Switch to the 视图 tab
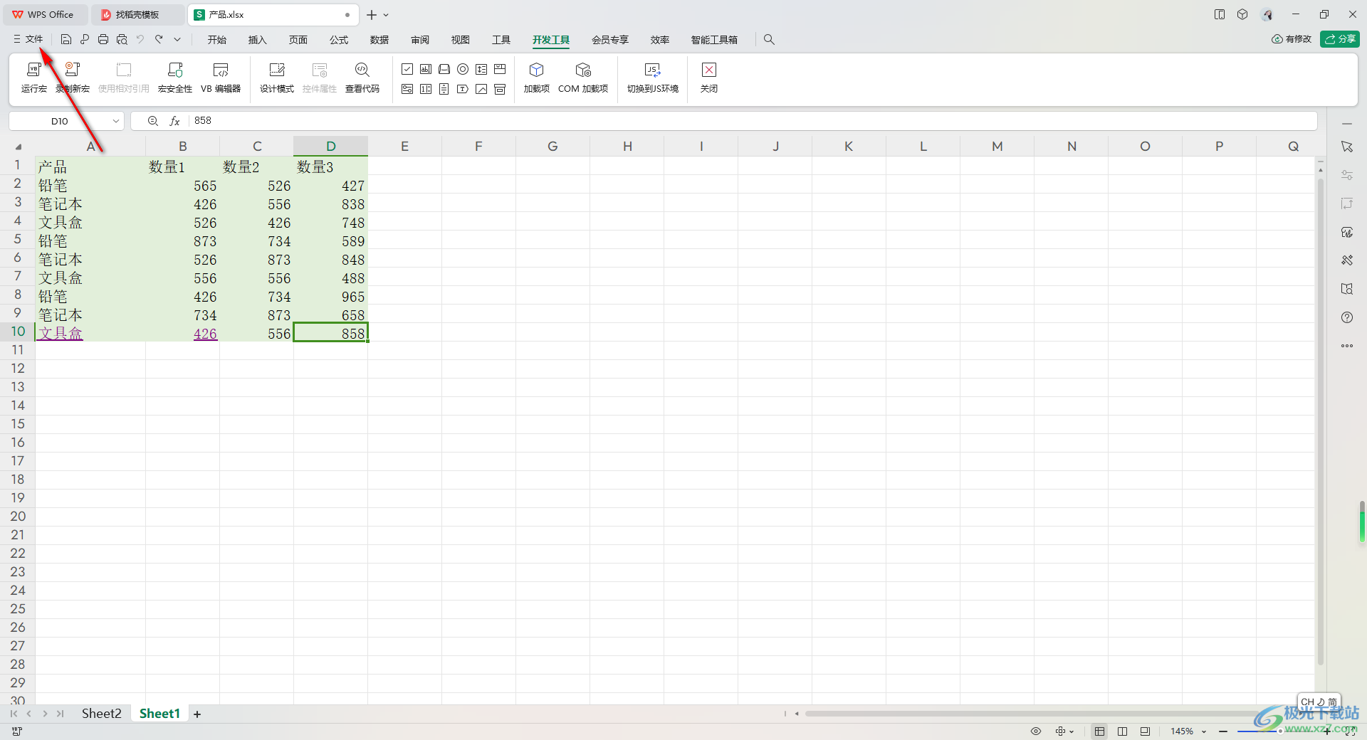The width and height of the screenshot is (1367, 740). [x=461, y=40]
